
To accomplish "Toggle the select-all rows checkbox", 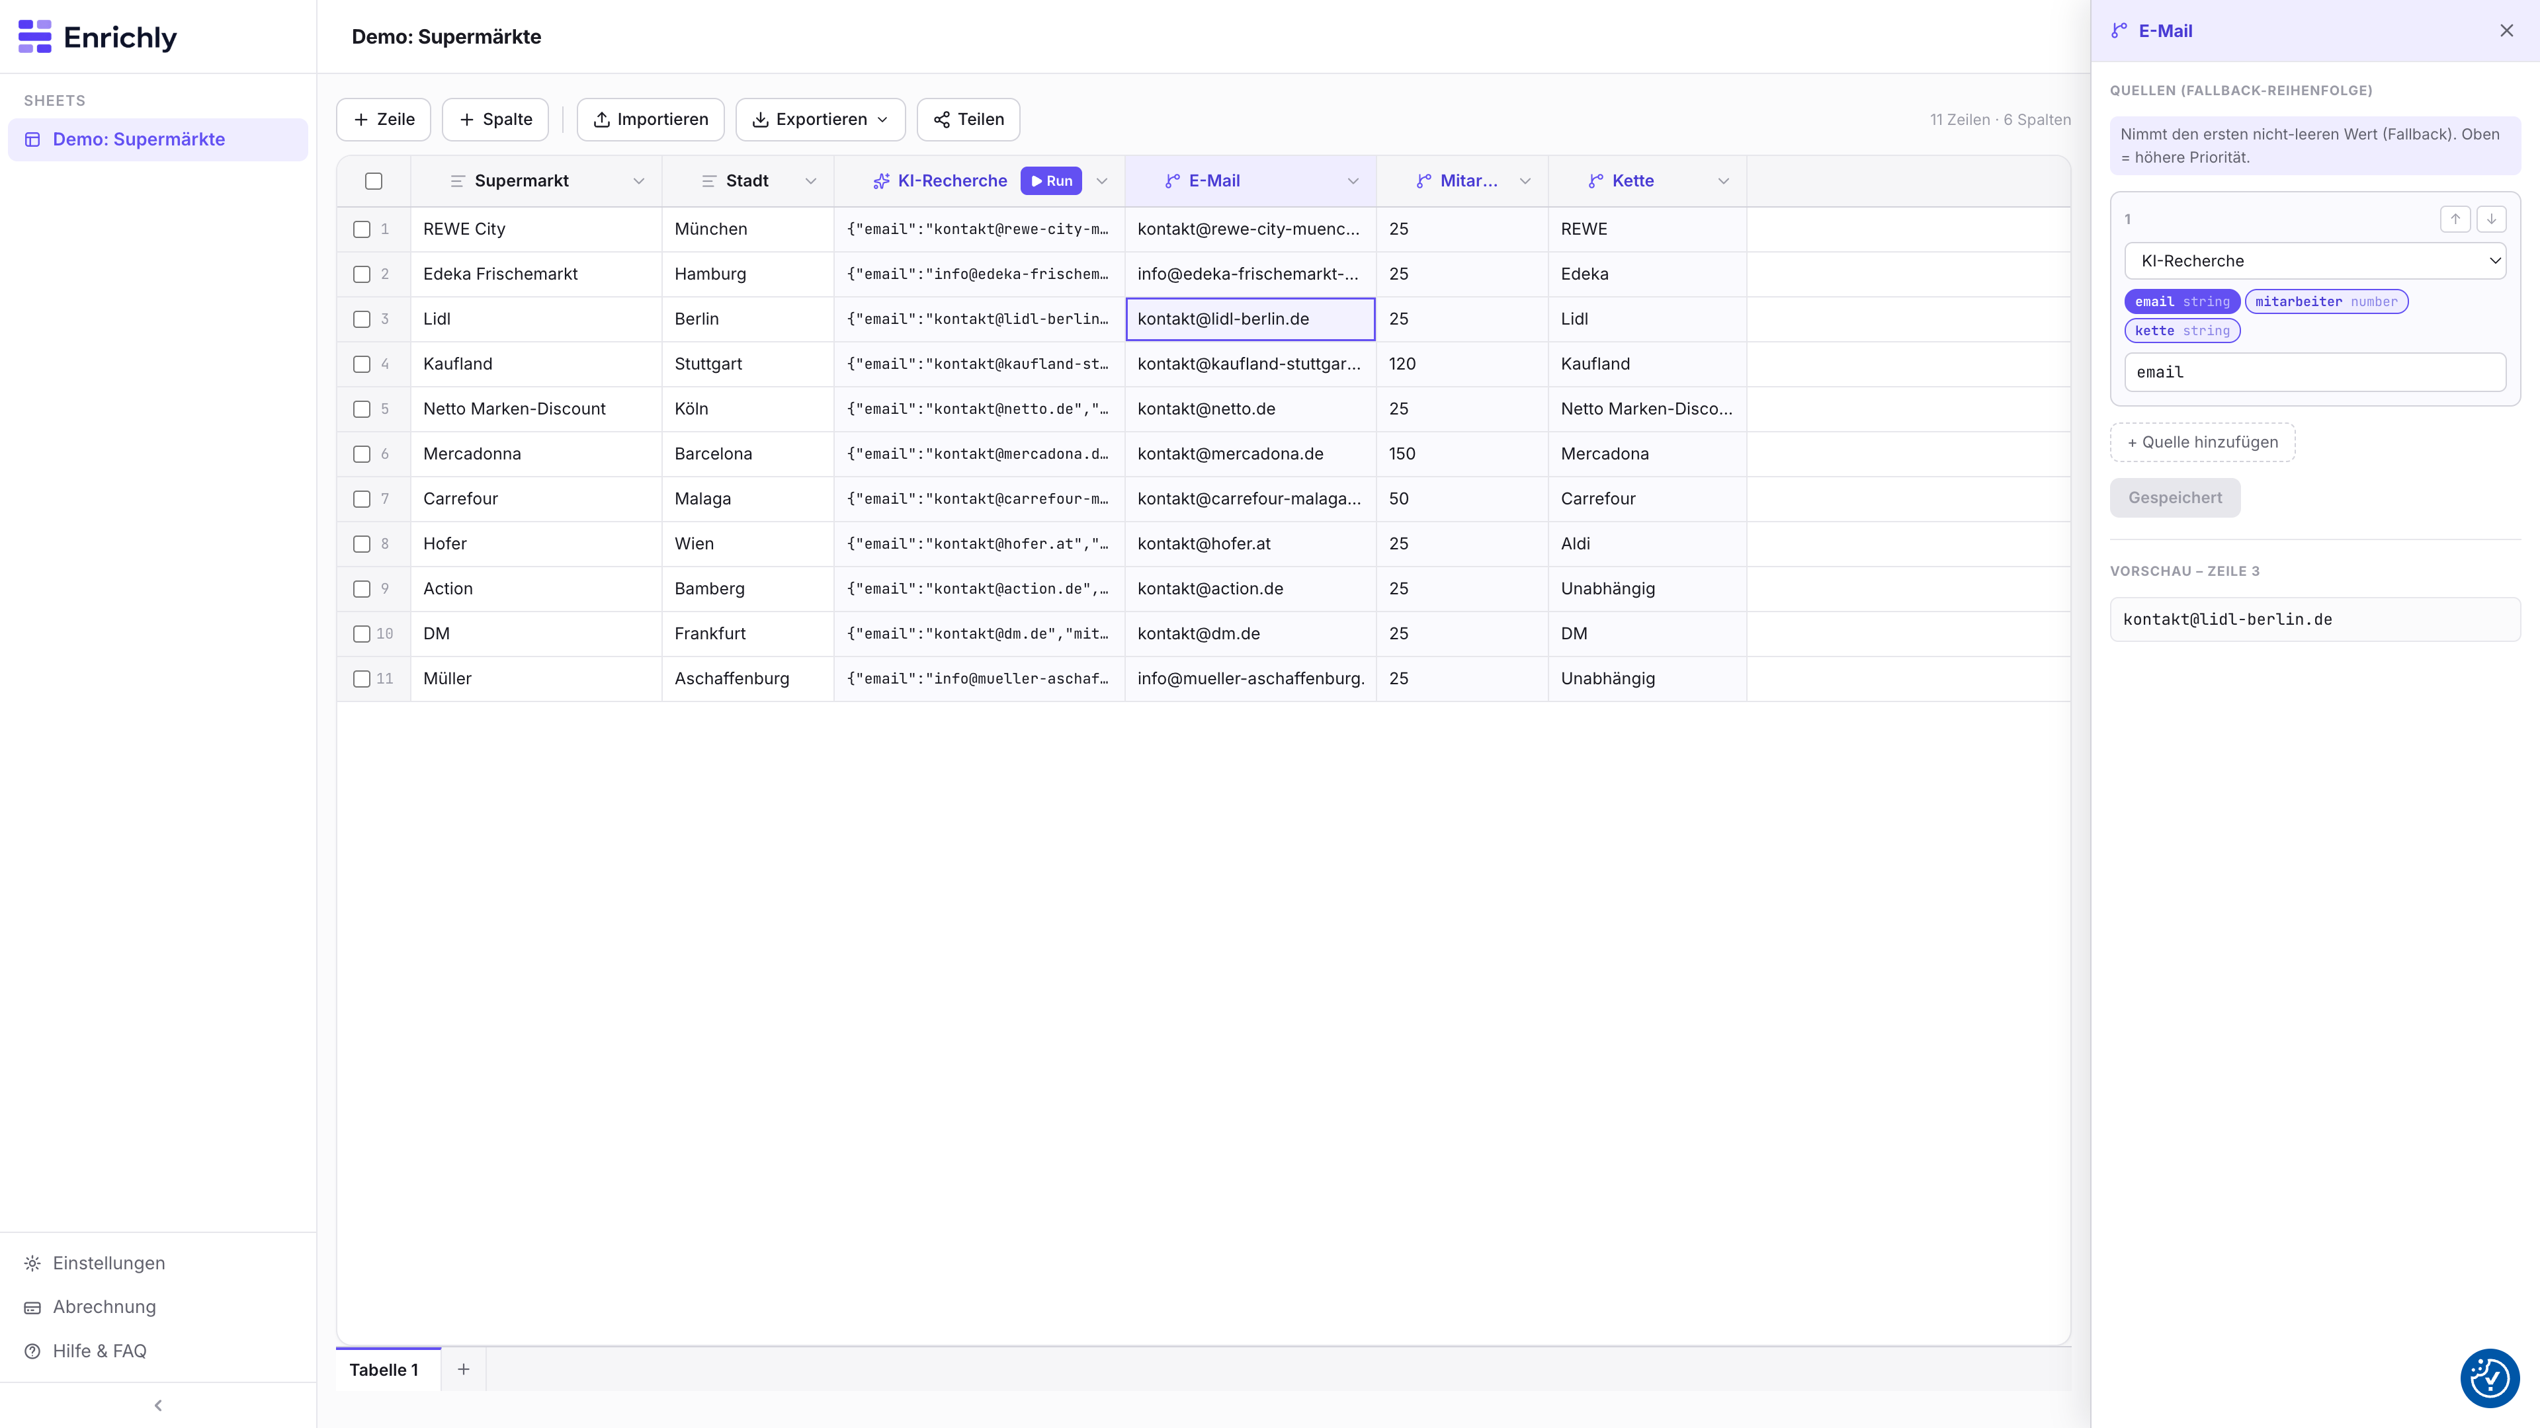I will pos(374,181).
